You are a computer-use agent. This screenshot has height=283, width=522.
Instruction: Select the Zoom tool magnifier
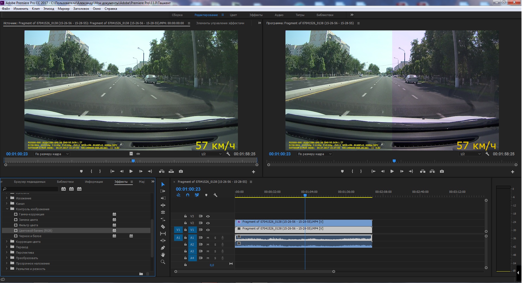click(x=163, y=262)
